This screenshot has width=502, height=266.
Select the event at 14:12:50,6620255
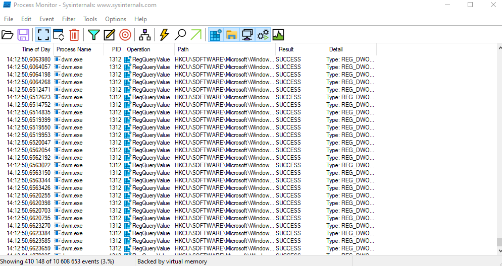[x=188, y=195]
